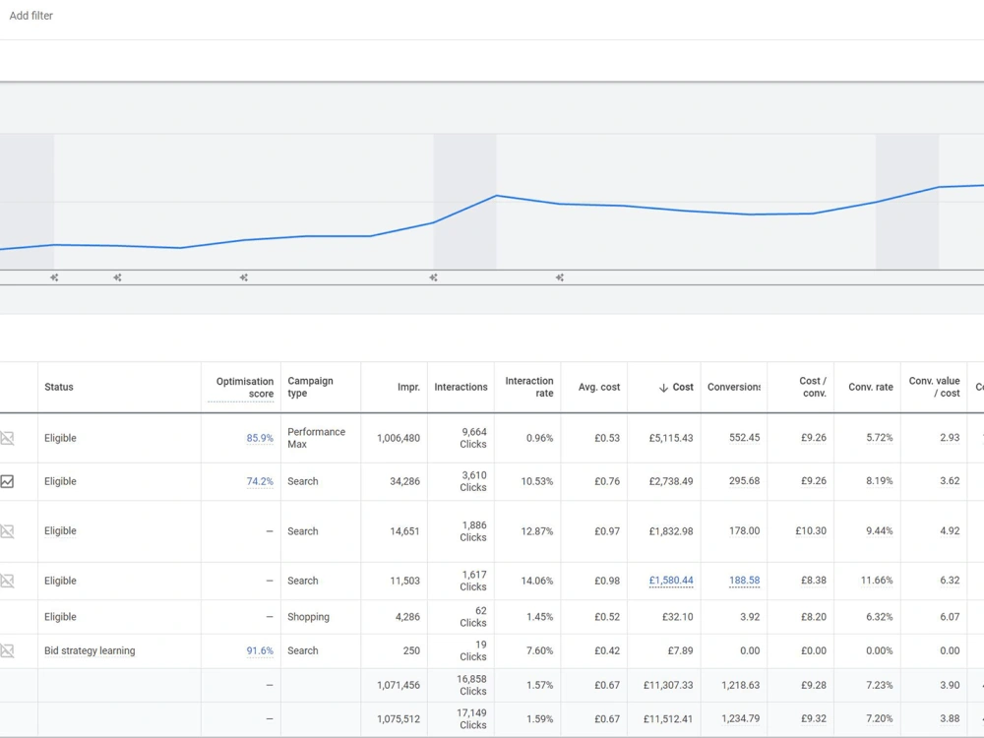The width and height of the screenshot is (984, 738).
Task: Click the £2,738.49 cost cell
Action: 671,481
